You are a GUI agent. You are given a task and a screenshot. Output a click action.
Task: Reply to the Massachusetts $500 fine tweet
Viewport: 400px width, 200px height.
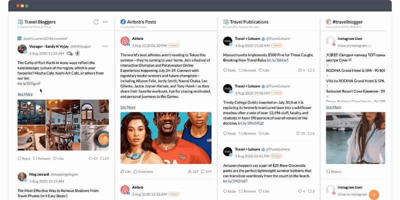point(229,70)
